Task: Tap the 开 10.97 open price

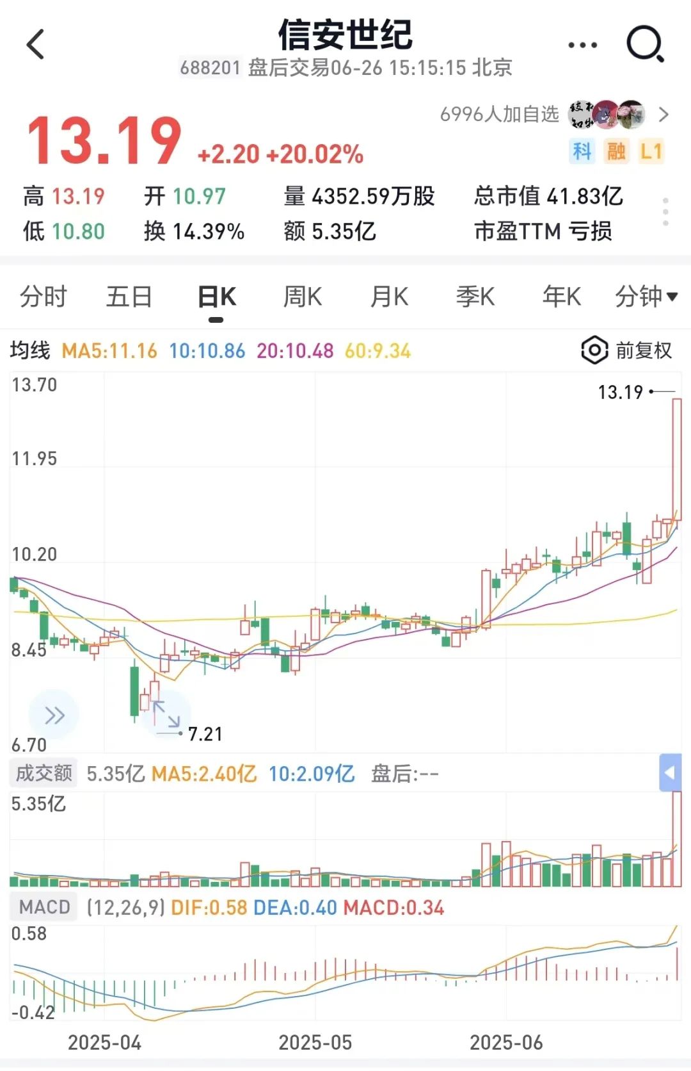Action: click(x=185, y=196)
